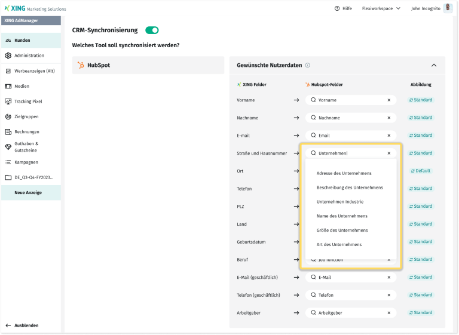Click Ausblenden to hide the sidebar
This screenshot has height=335, width=459.
[22, 325]
